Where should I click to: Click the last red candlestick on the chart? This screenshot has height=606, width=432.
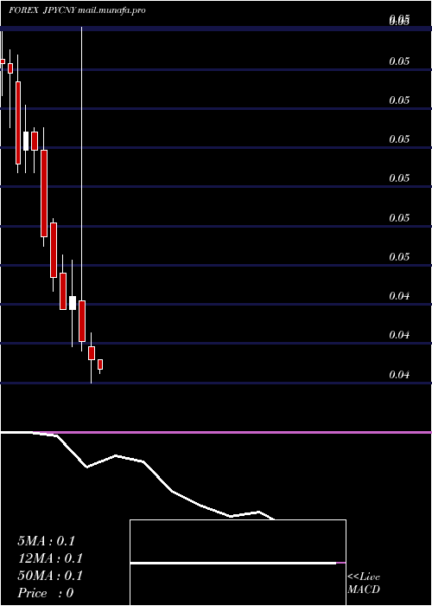pos(100,364)
